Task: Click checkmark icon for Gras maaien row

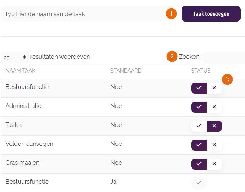Action: coord(199,164)
